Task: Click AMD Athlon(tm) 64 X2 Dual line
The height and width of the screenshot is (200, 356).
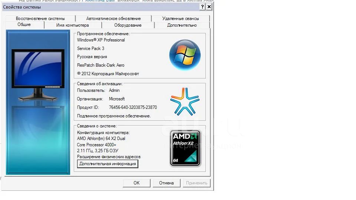Action: (x=101, y=138)
